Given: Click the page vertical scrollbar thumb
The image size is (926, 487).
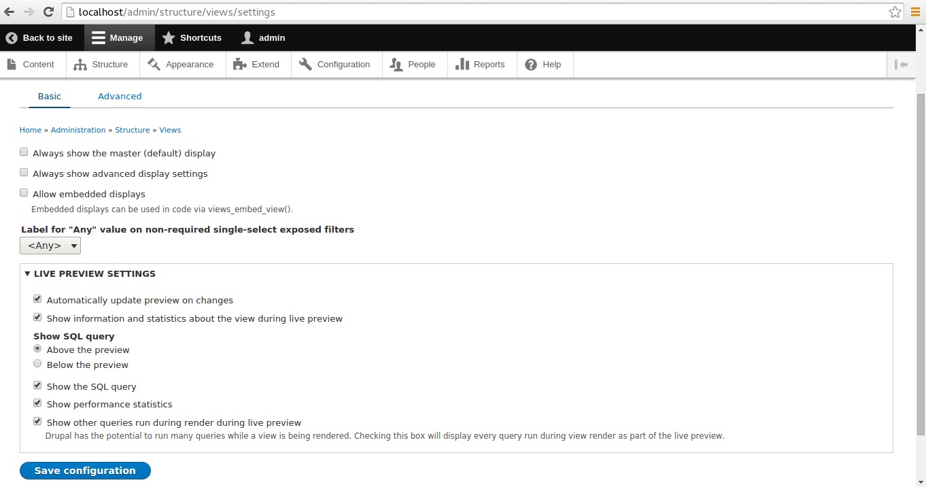Looking at the screenshot, I should click(x=921, y=265).
